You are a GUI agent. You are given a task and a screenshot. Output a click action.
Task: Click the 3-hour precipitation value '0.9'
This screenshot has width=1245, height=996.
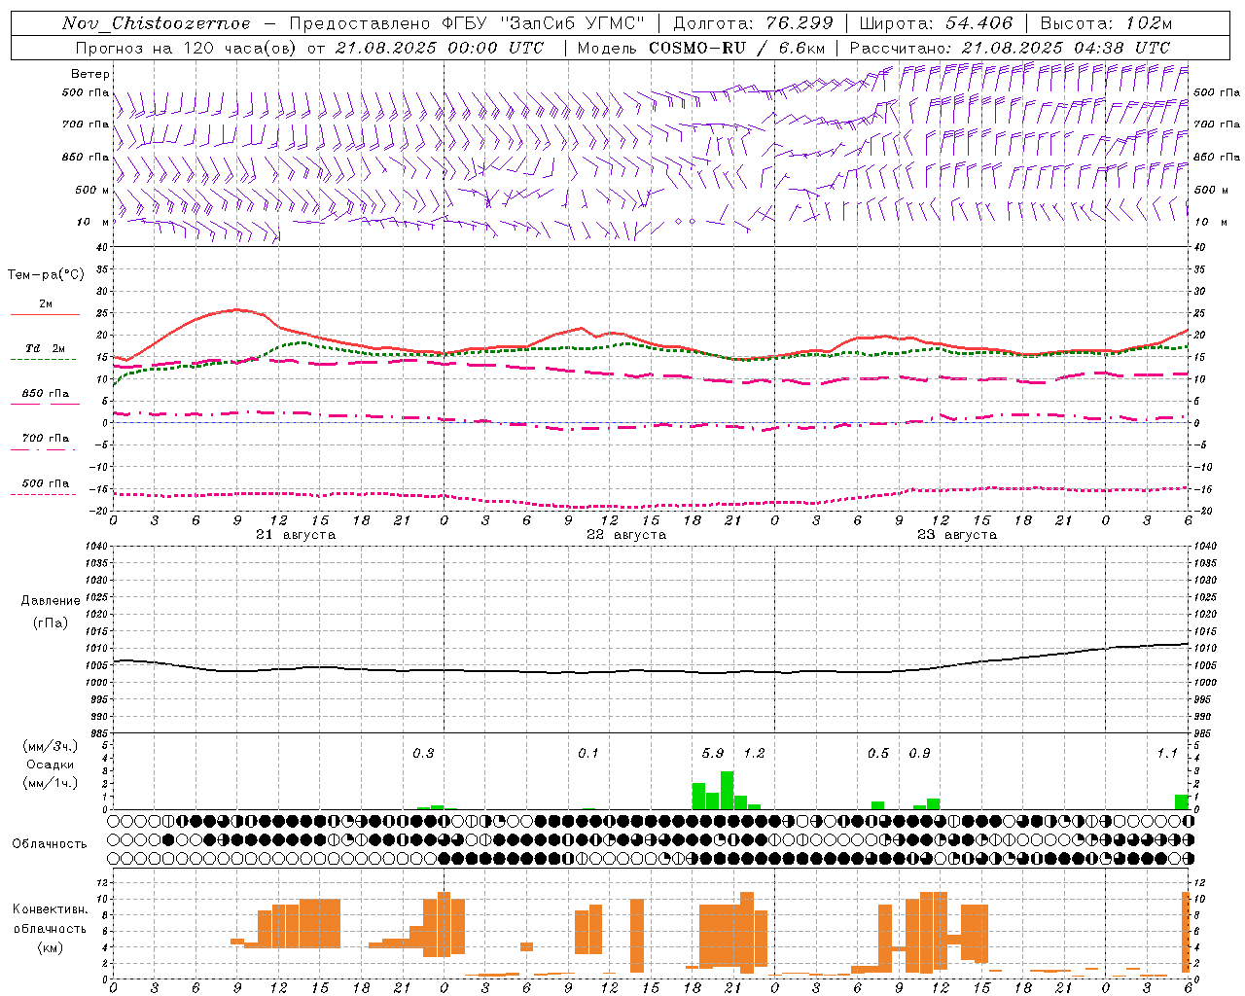[919, 754]
